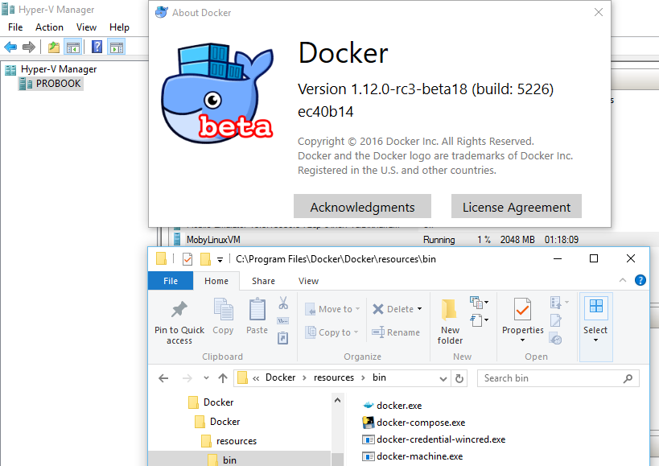Open the Easy access dropdown in New group
659x466 pixels.
[479, 320]
